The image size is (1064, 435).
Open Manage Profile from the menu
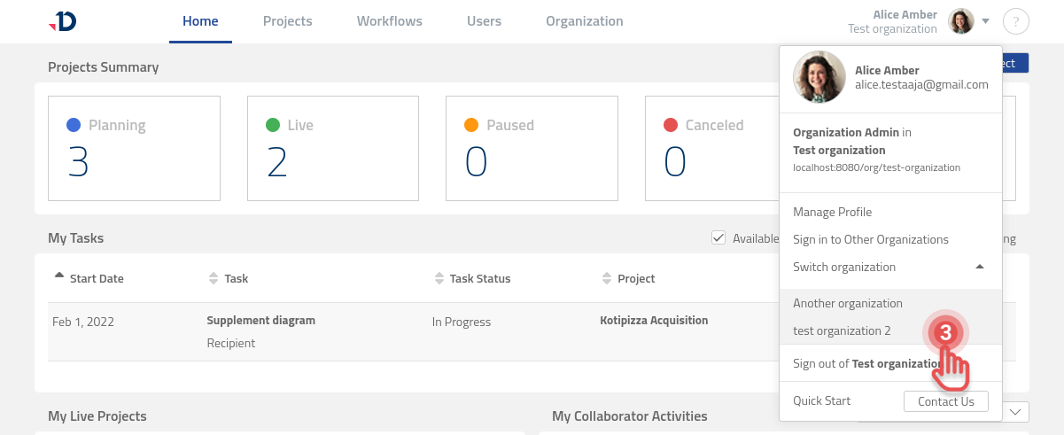[832, 212]
